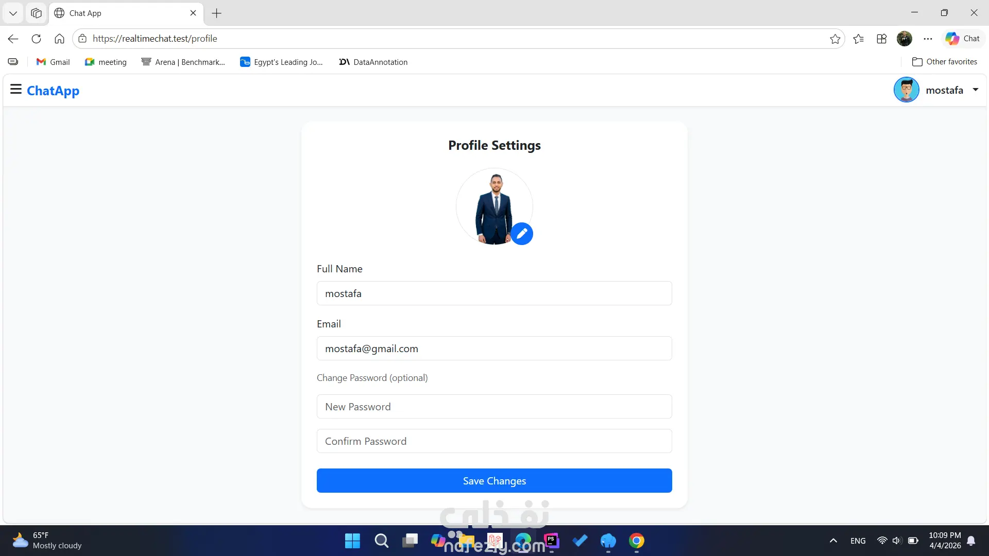Open Copilot Chat in the browser toolbar
The height and width of the screenshot is (556, 989).
(963, 39)
